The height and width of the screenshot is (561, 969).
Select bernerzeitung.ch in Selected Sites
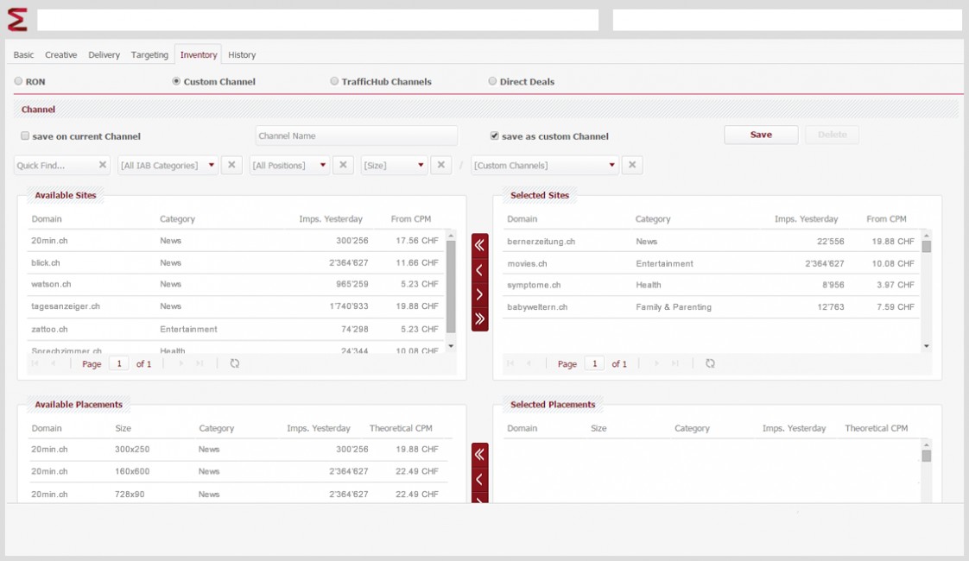coord(712,242)
